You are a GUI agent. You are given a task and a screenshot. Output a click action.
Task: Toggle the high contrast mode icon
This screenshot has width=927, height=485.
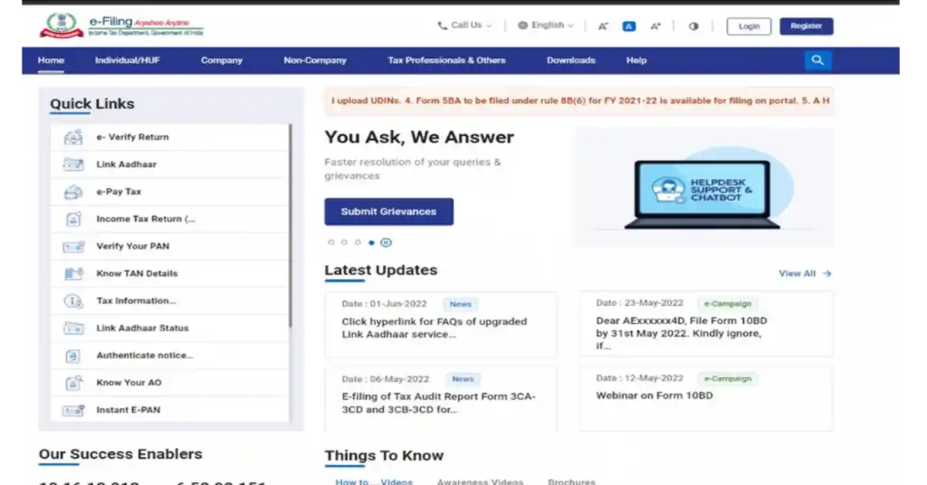[694, 26]
